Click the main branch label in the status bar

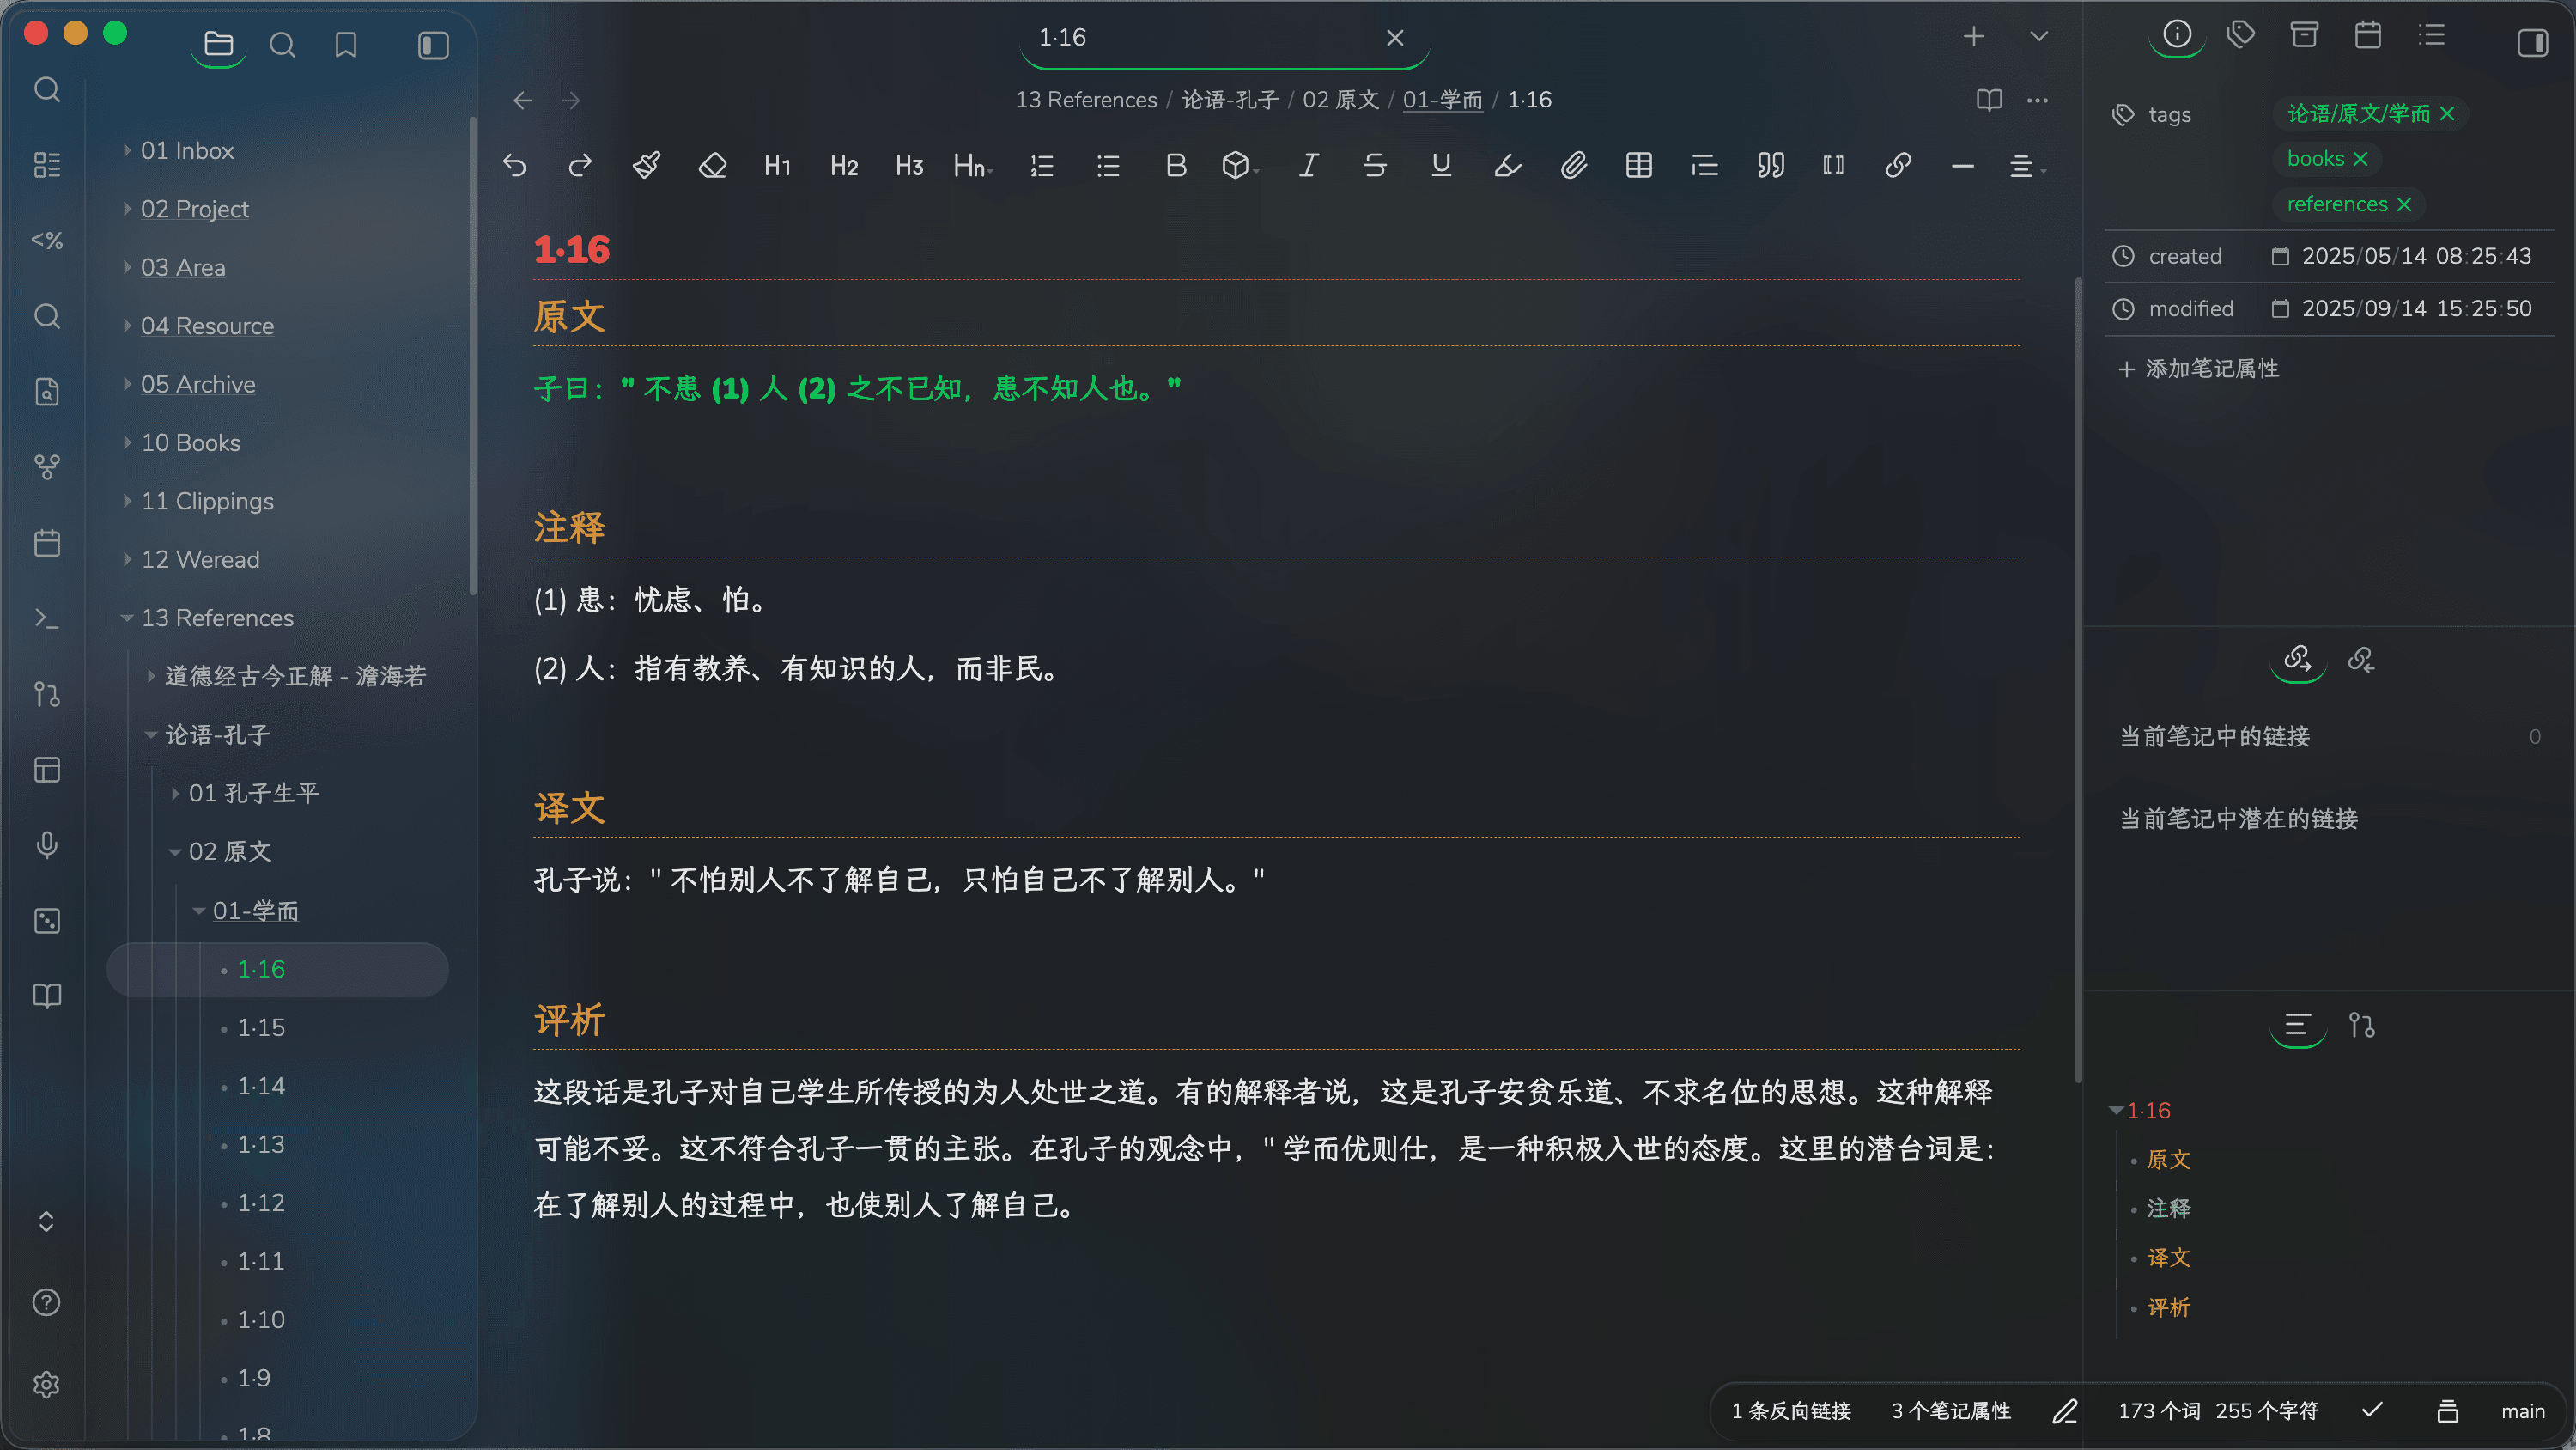pos(2523,1411)
